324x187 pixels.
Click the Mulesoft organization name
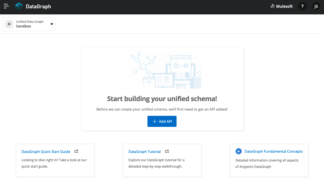284,6
